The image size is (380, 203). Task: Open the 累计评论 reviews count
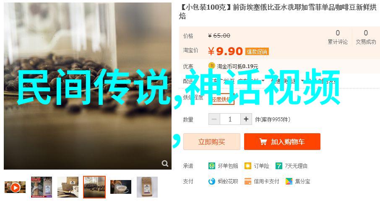338,37
